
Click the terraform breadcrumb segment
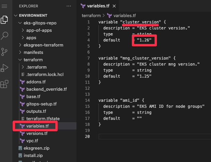pos(91,16)
